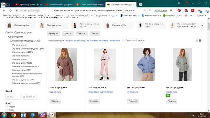Launch Google Chrome from the taskbar

point(13,115)
